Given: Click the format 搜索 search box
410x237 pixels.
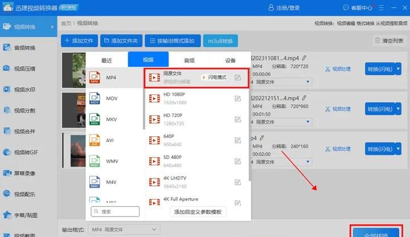Looking at the screenshot, I should coord(115,211).
